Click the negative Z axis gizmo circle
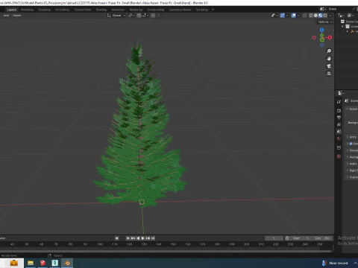This screenshot has width=358, height=268. [321, 45]
